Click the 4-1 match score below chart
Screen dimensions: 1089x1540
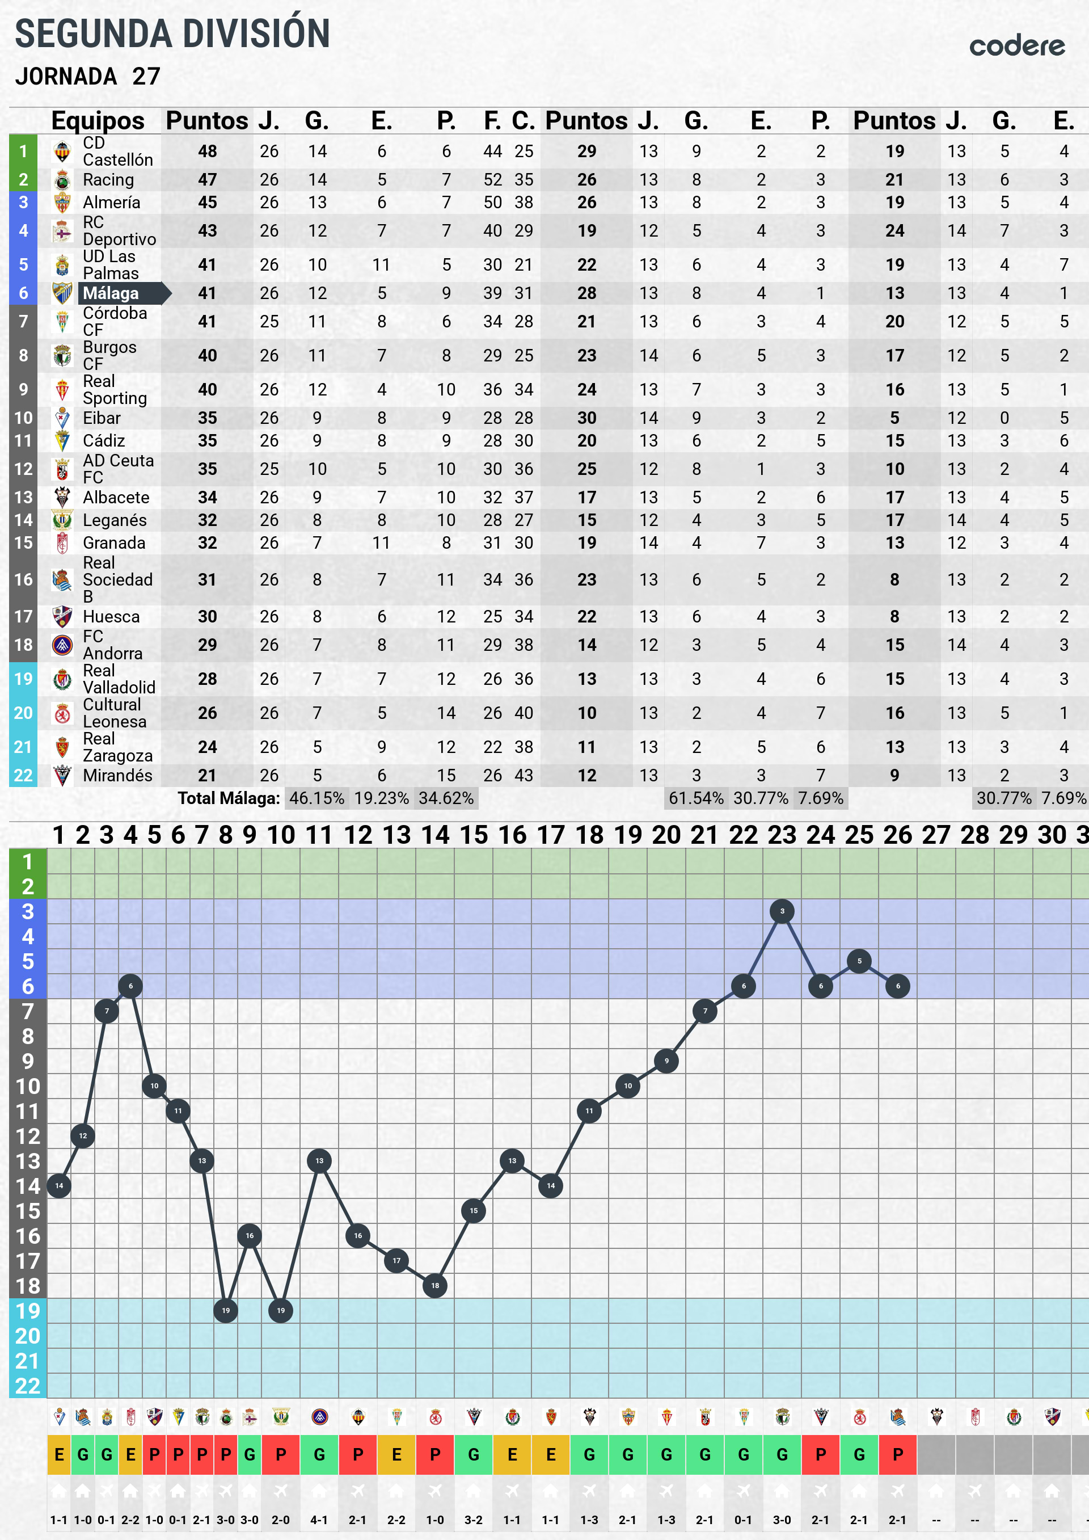[x=319, y=1520]
